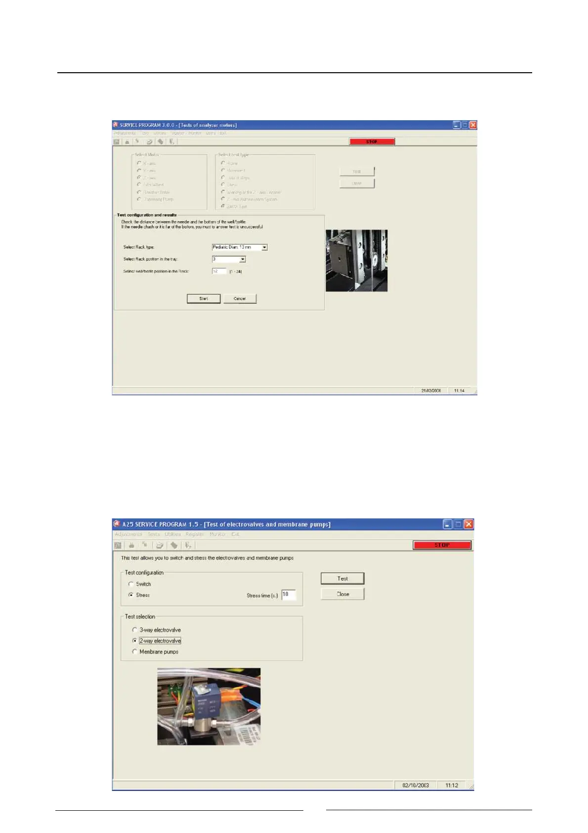
Task: Close the Service Program 3.0.0 window
Action: pos(473,125)
